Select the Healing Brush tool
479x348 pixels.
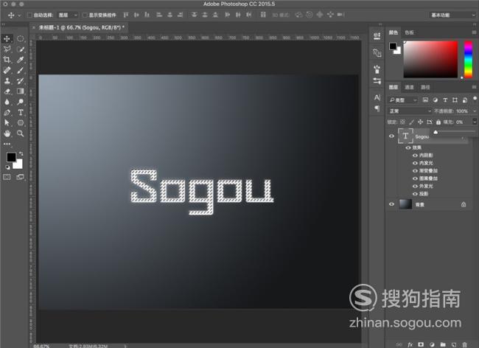point(7,70)
